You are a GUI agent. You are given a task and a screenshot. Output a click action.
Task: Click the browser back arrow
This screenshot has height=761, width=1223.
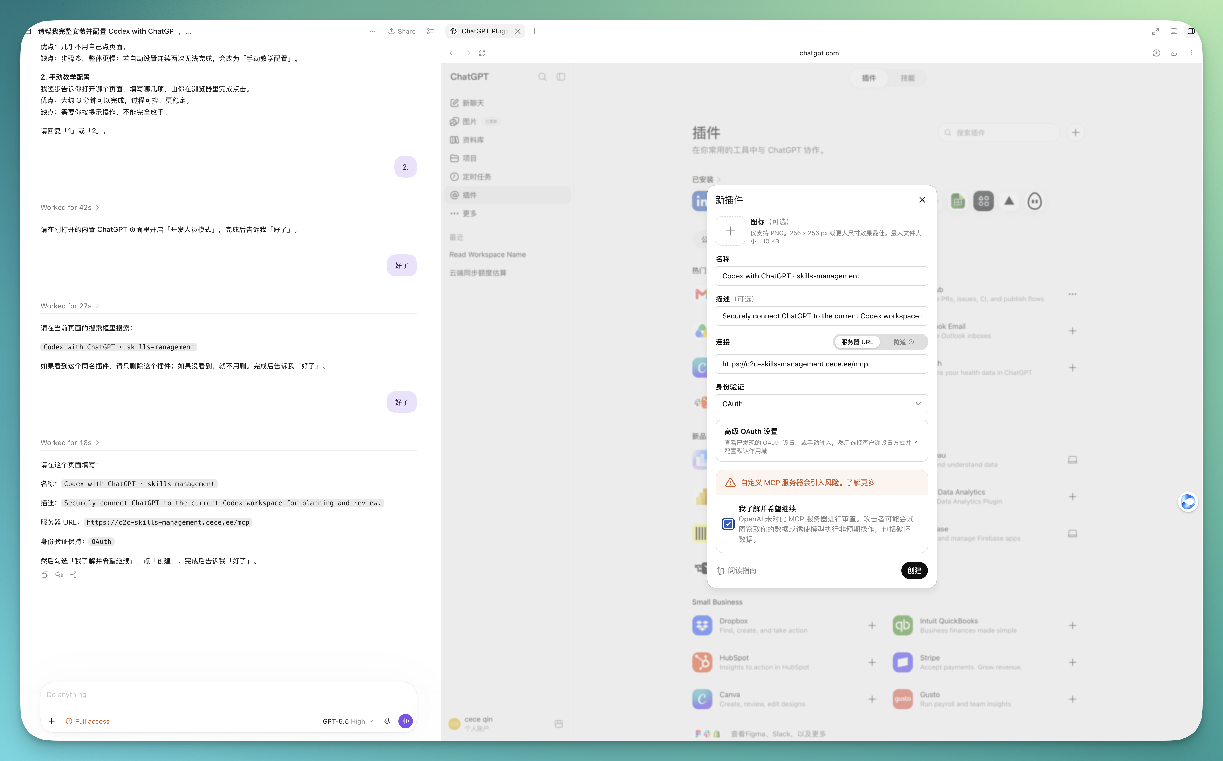[452, 53]
